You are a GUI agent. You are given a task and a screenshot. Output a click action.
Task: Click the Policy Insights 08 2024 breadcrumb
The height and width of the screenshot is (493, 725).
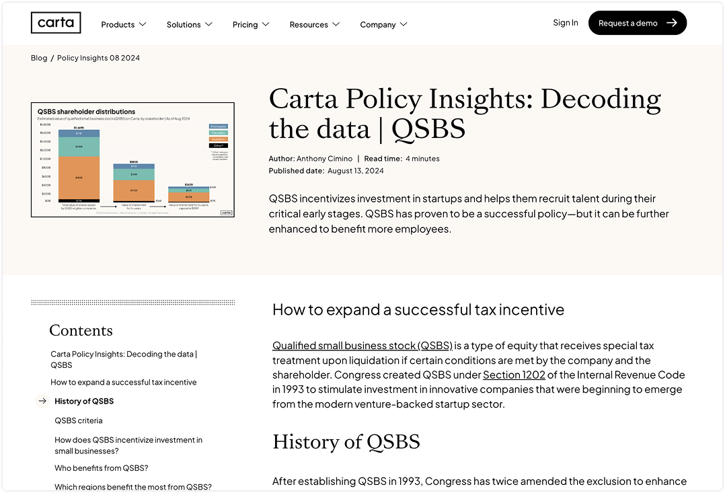[98, 58]
